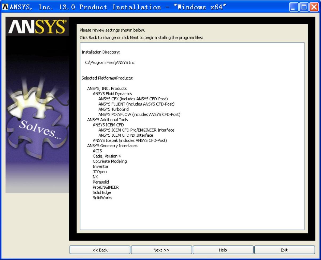Click ANSYS ICEM CFD Pro/ENGINEER Interface

point(136,130)
